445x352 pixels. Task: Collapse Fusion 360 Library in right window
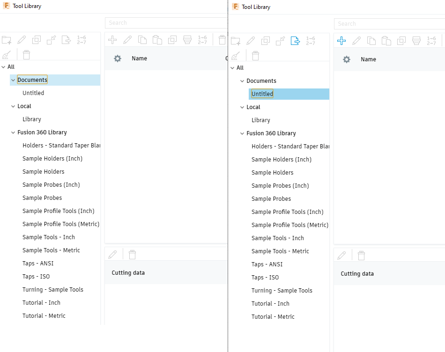[x=242, y=133]
